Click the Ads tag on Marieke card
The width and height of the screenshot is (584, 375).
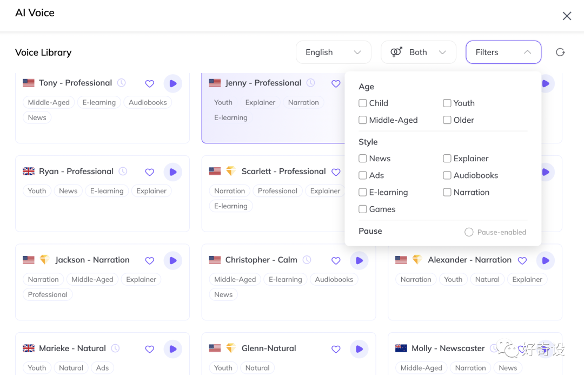click(x=102, y=368)
